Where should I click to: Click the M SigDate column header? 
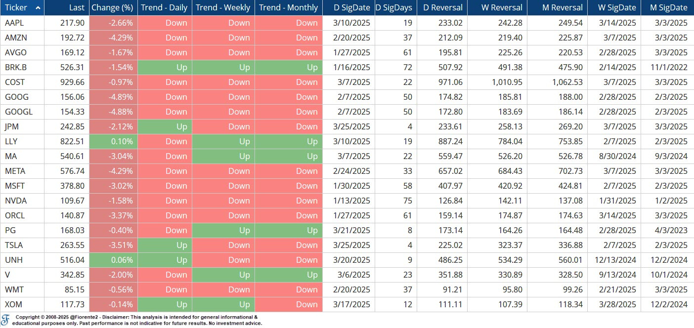click(667, 8)
